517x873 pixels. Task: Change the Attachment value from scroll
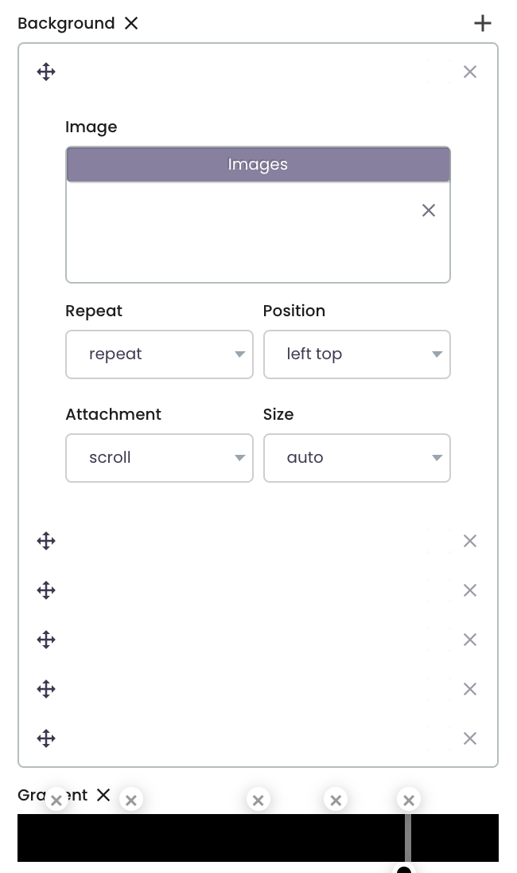pyautogui.click(x=159, y=457)
